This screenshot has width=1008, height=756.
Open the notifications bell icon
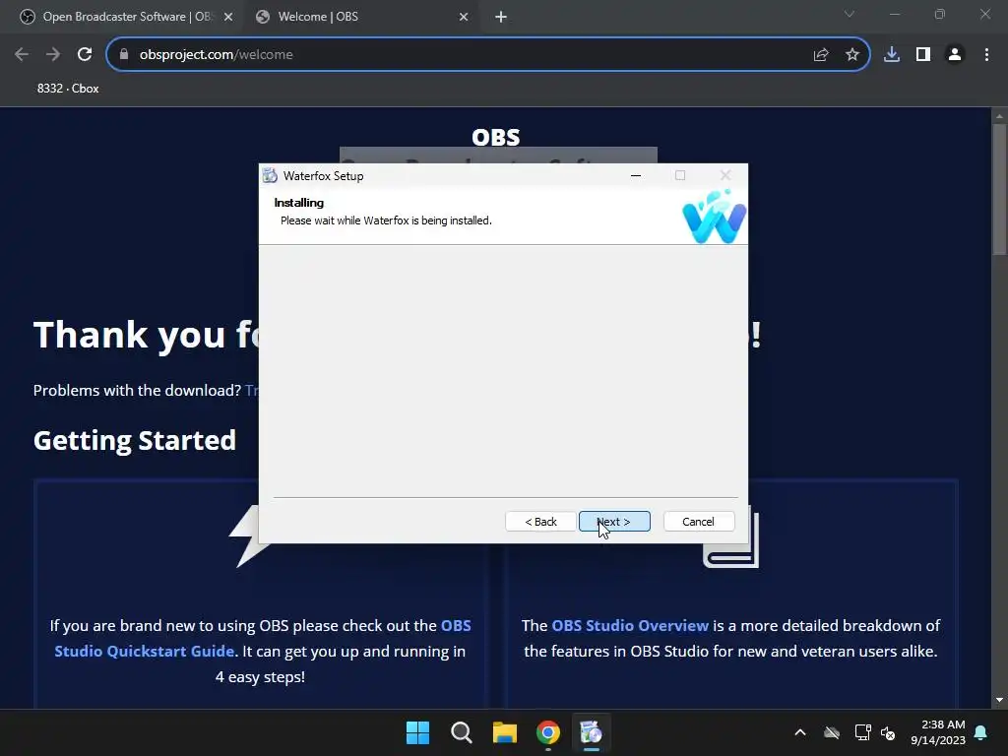pyautogui.click(x=981, y=732)
